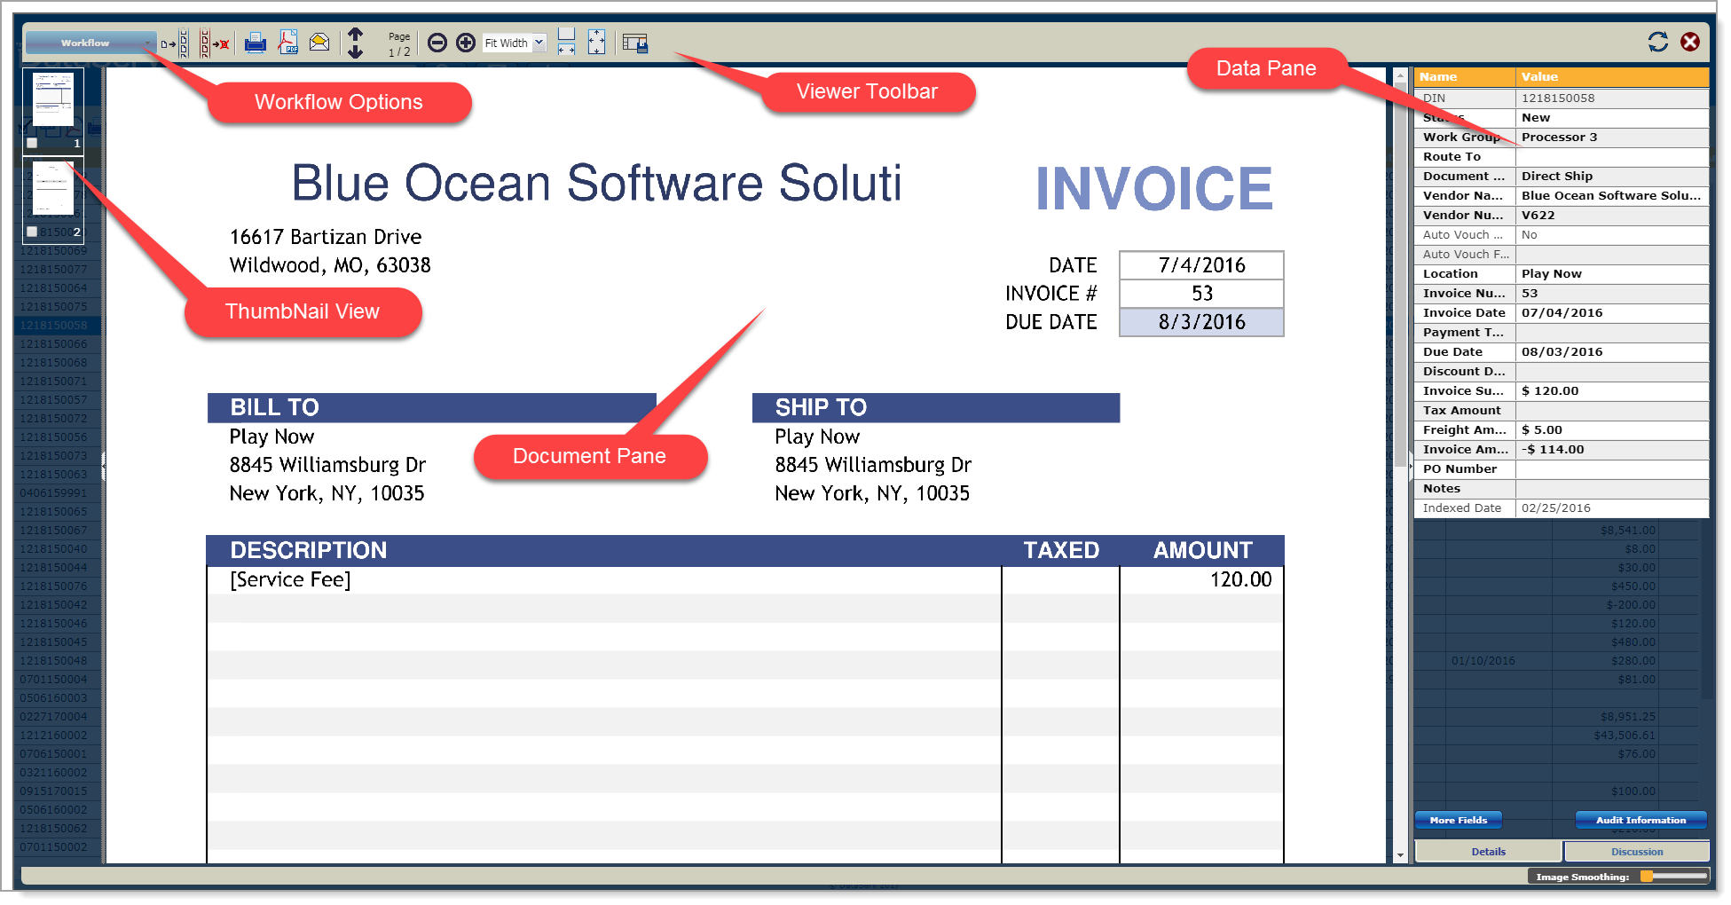Click the Status value New
The image size is (1731, 905).
(1612, 117)
